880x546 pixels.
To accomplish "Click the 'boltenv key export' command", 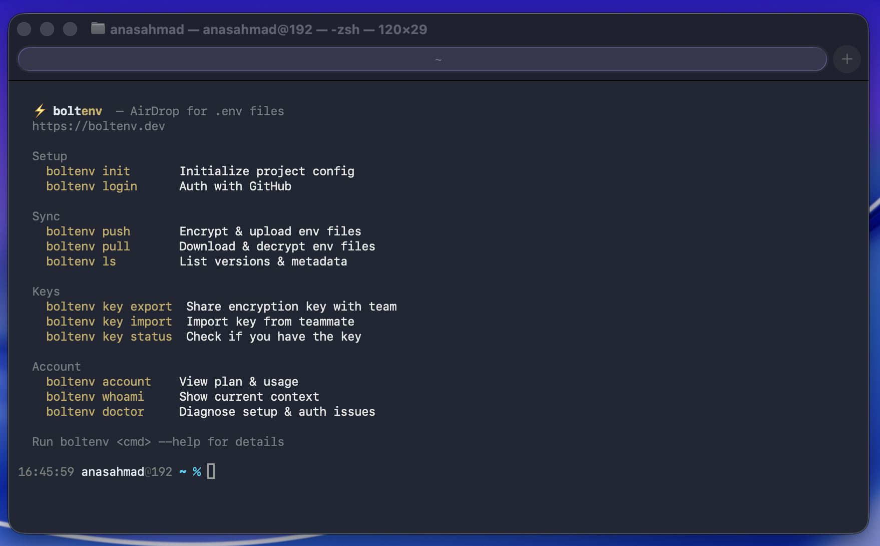I will [x=109, y=307].
